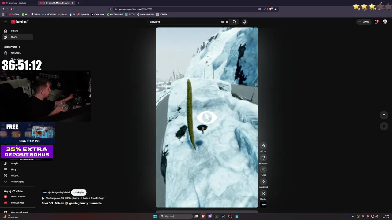
Task: Open the Windows Start menu
Action: tap(155, 216)
